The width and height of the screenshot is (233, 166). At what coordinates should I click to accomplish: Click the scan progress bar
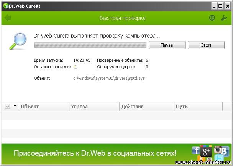pos(90,45)
